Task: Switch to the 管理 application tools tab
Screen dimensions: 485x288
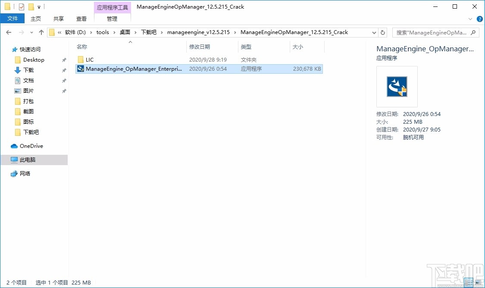Action: coord(112,19)
